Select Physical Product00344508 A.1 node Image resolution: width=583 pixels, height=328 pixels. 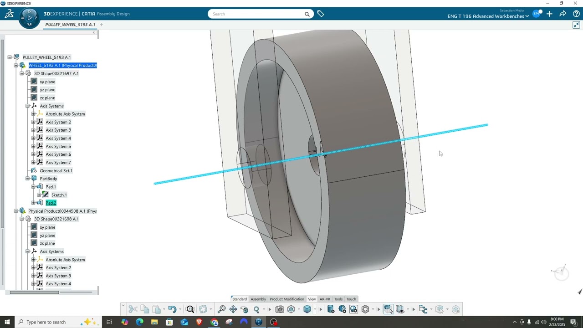point(62,211)
